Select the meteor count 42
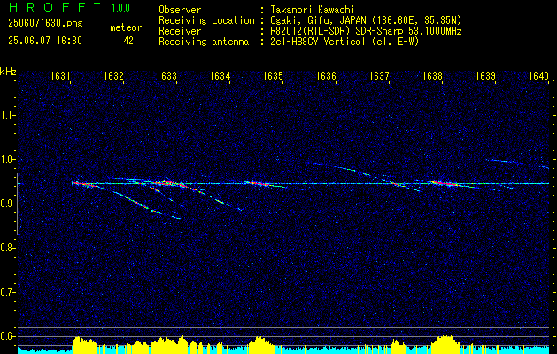Screen dimensions: 557x354 (x=128, y=41)
